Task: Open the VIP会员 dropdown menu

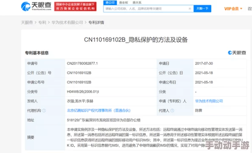Action: pos(233,8)
